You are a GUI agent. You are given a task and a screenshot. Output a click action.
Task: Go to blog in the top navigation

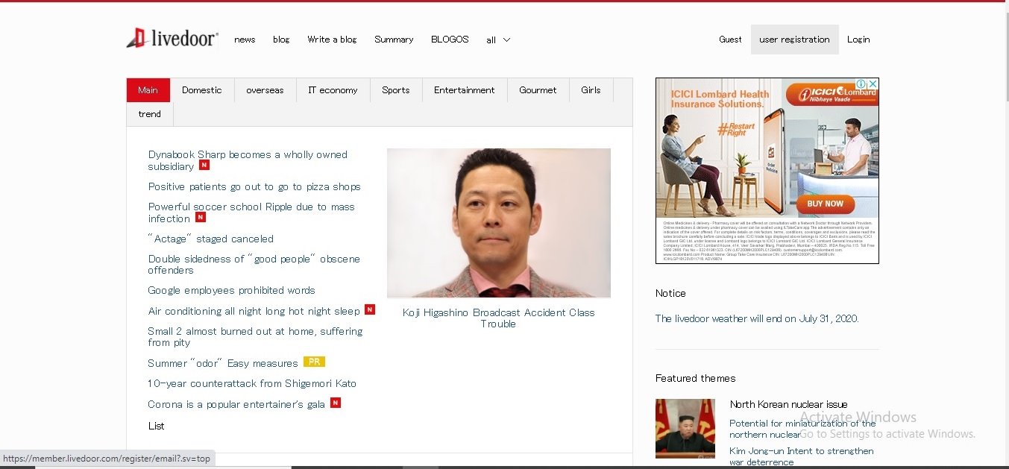[281, 40]
